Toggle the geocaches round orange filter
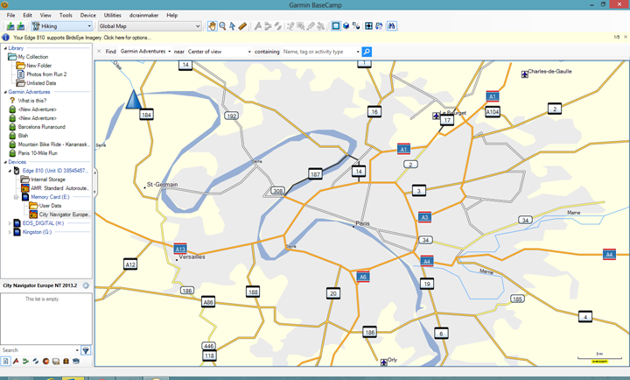The width and height of the screenshot is (630, 380). point(45,361)
